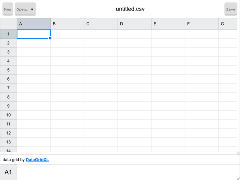240x180 pixels.
Task: Select row 13 header
Action: (x=8, y=142)
